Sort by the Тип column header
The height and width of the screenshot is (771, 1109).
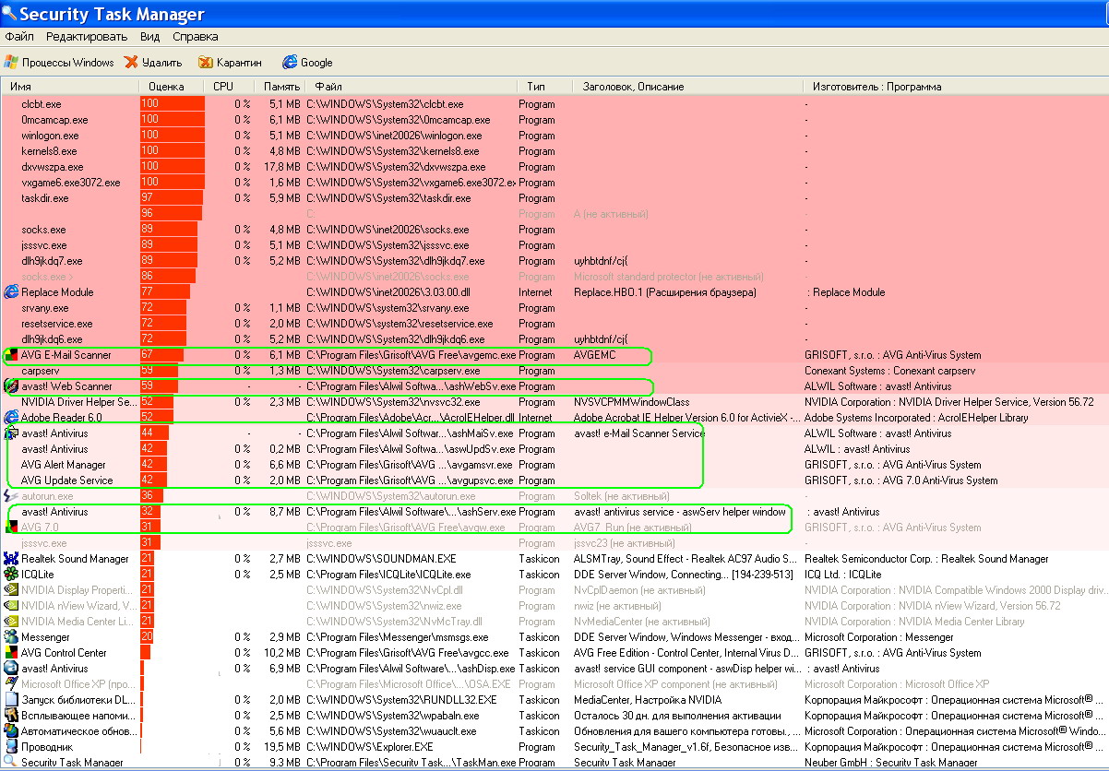tap(543, 87)
